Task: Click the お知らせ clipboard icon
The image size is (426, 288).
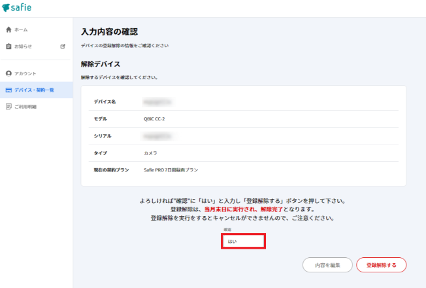Action: (x=8, y=46)
